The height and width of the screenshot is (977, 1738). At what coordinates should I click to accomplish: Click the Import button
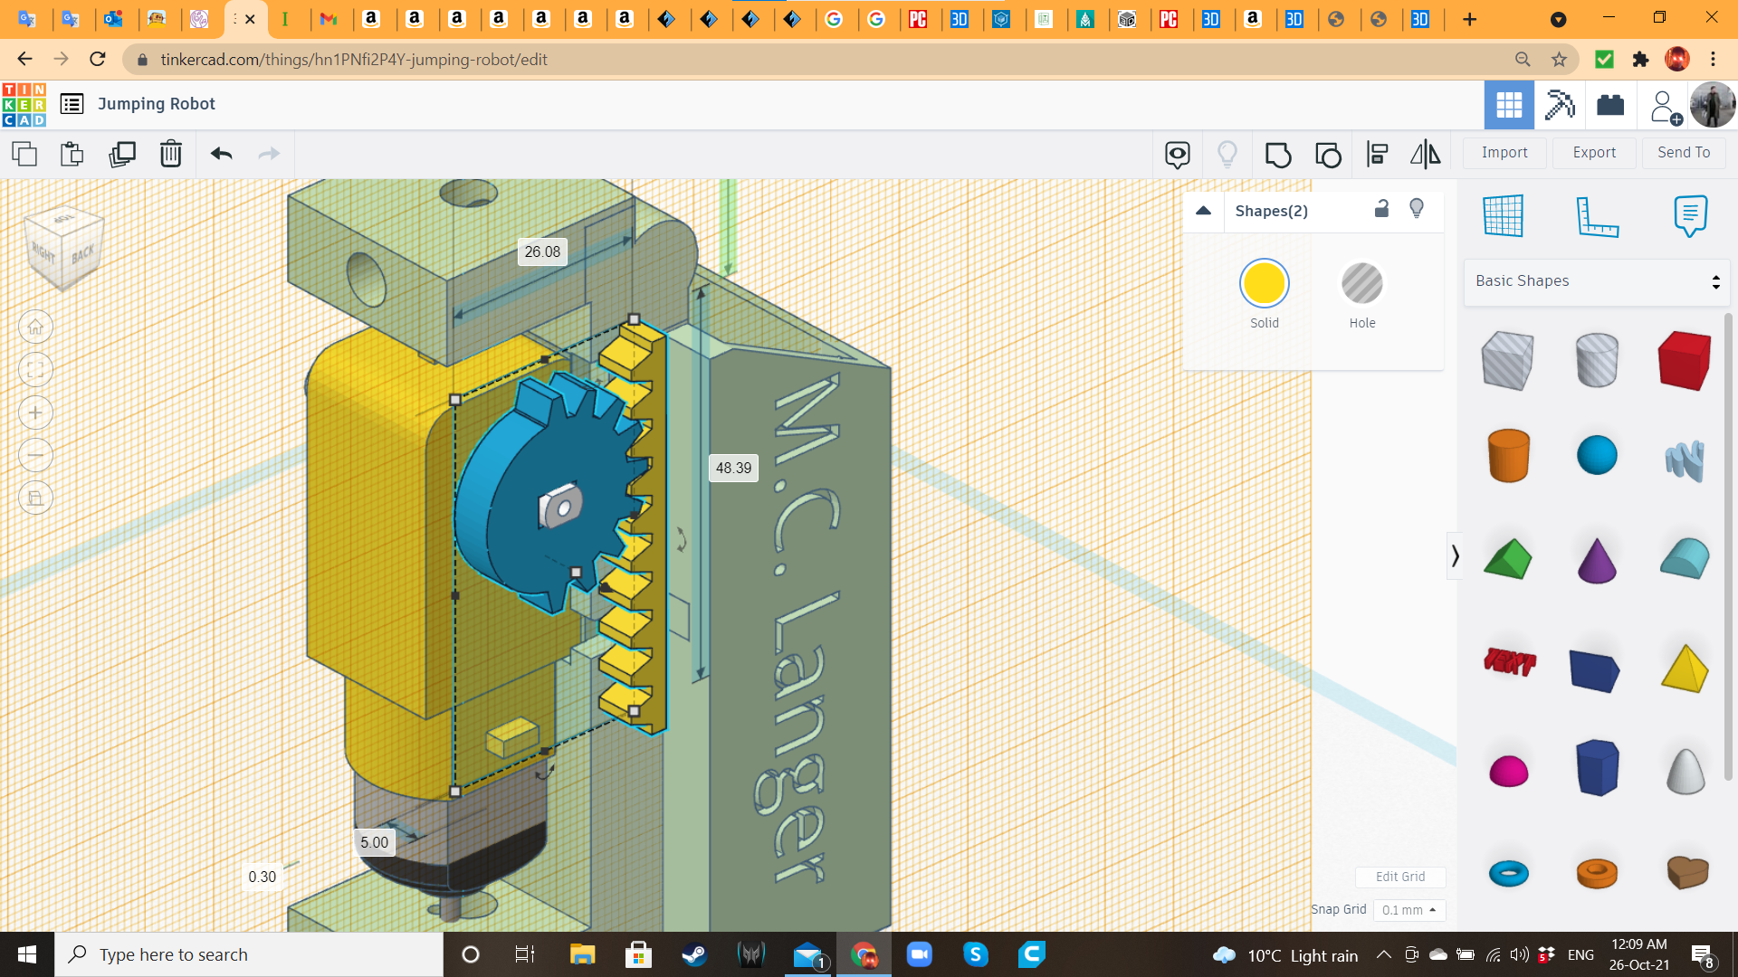coord(1504,153)
